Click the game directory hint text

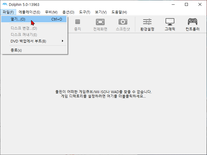pos(103,94)
